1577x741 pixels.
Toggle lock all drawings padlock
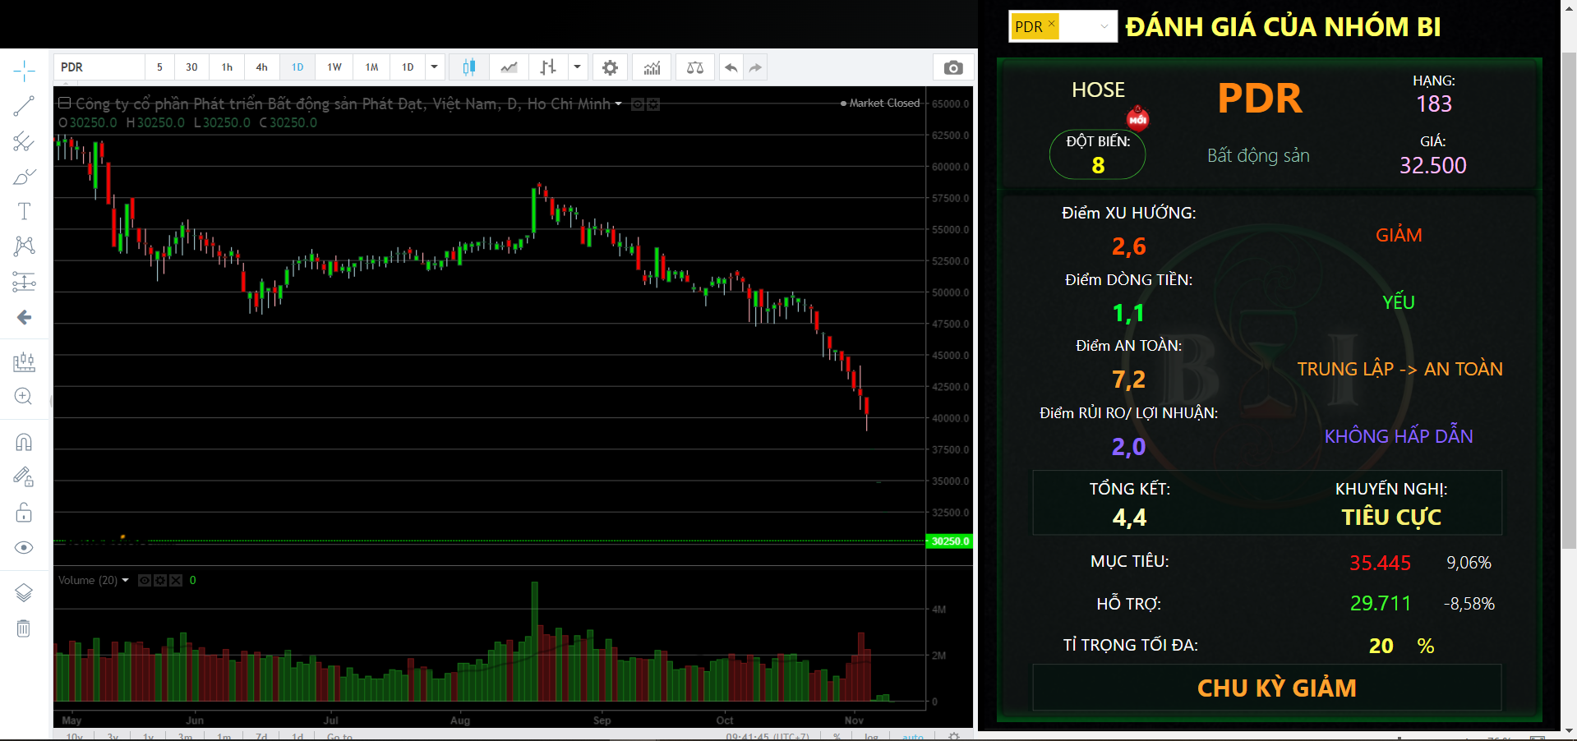(24, 513)
